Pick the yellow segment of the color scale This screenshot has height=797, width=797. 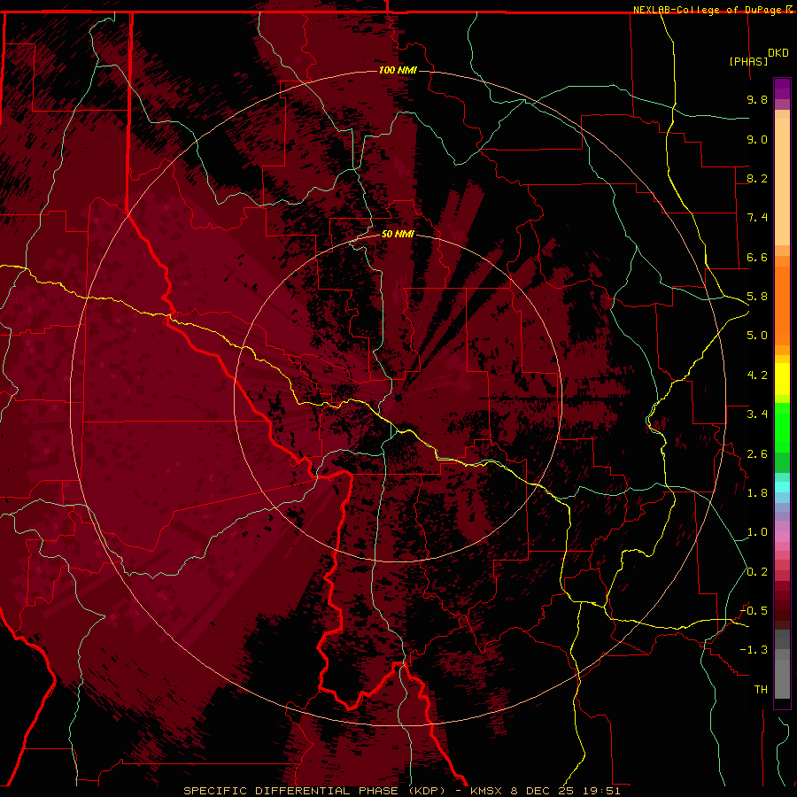click(782, 379)
